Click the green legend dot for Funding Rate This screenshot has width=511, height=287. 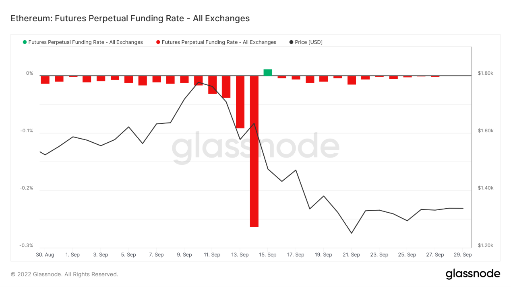(x=25, y=42)
